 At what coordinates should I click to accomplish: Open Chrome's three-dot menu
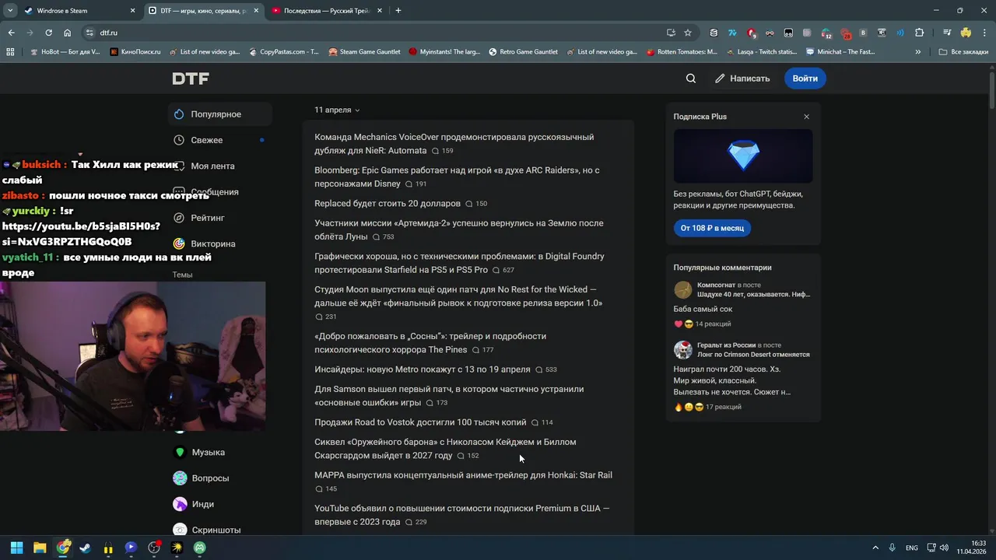pyautogui.click(x=984, y=33)
